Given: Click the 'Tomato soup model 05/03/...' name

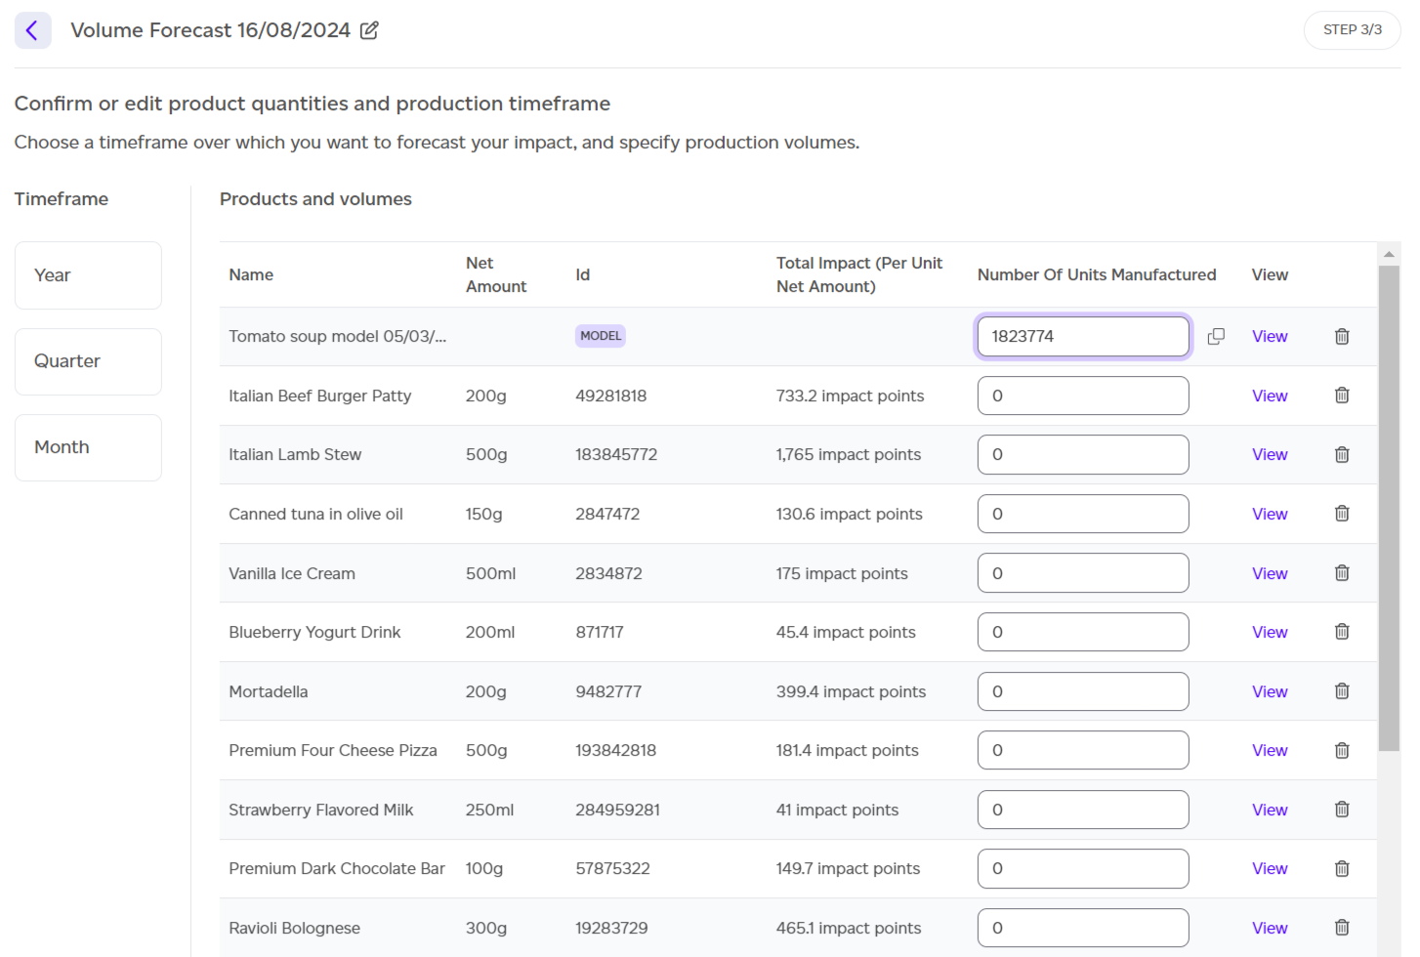Looking at the screenshot, I should pyautogui.click(x=338, y=336).
